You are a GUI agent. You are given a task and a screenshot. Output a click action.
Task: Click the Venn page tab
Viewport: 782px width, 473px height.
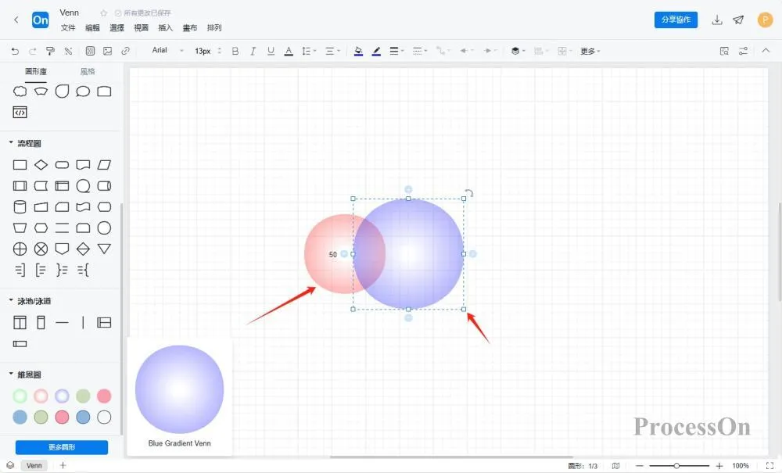click(34, 465)
